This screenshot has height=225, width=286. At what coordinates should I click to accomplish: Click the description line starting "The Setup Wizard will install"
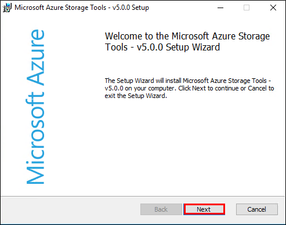(188, 81)
